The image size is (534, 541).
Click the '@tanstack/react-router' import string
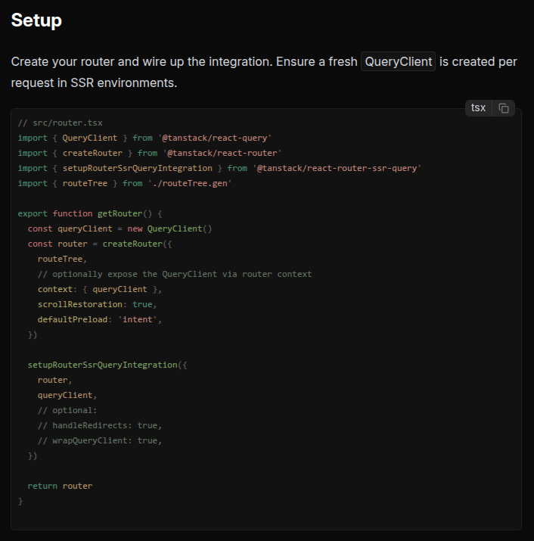[222, 153]
